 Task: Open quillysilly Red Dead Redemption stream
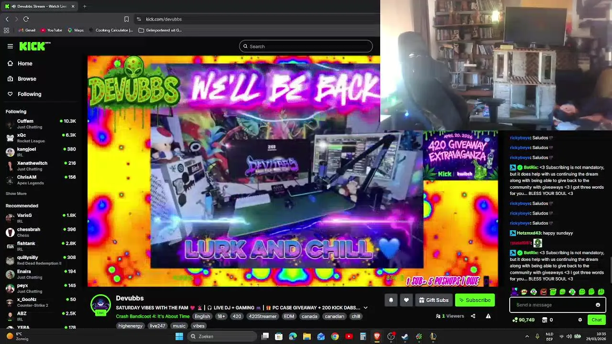point(41,260)
